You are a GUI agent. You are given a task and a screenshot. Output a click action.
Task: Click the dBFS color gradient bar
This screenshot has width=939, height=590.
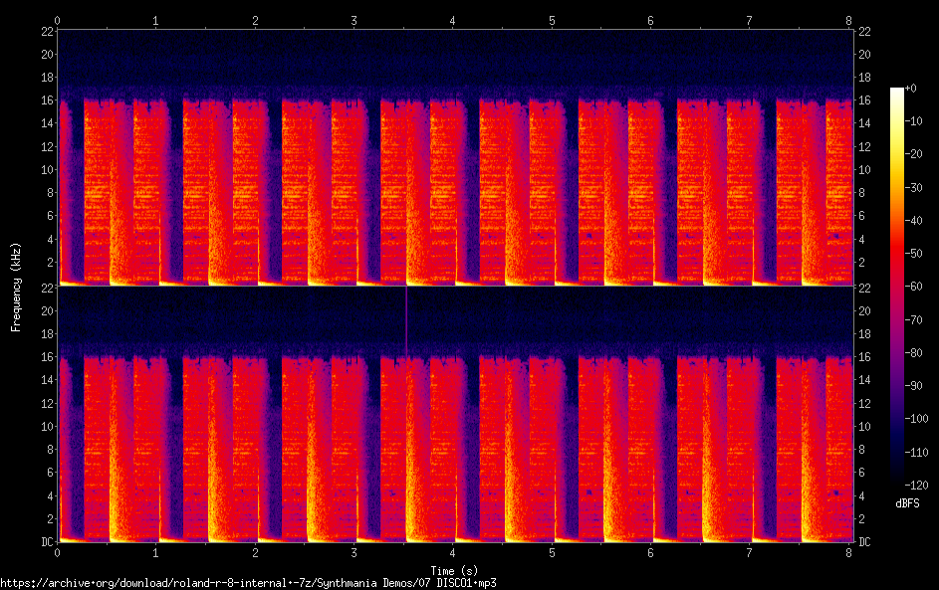pos(896,287)
